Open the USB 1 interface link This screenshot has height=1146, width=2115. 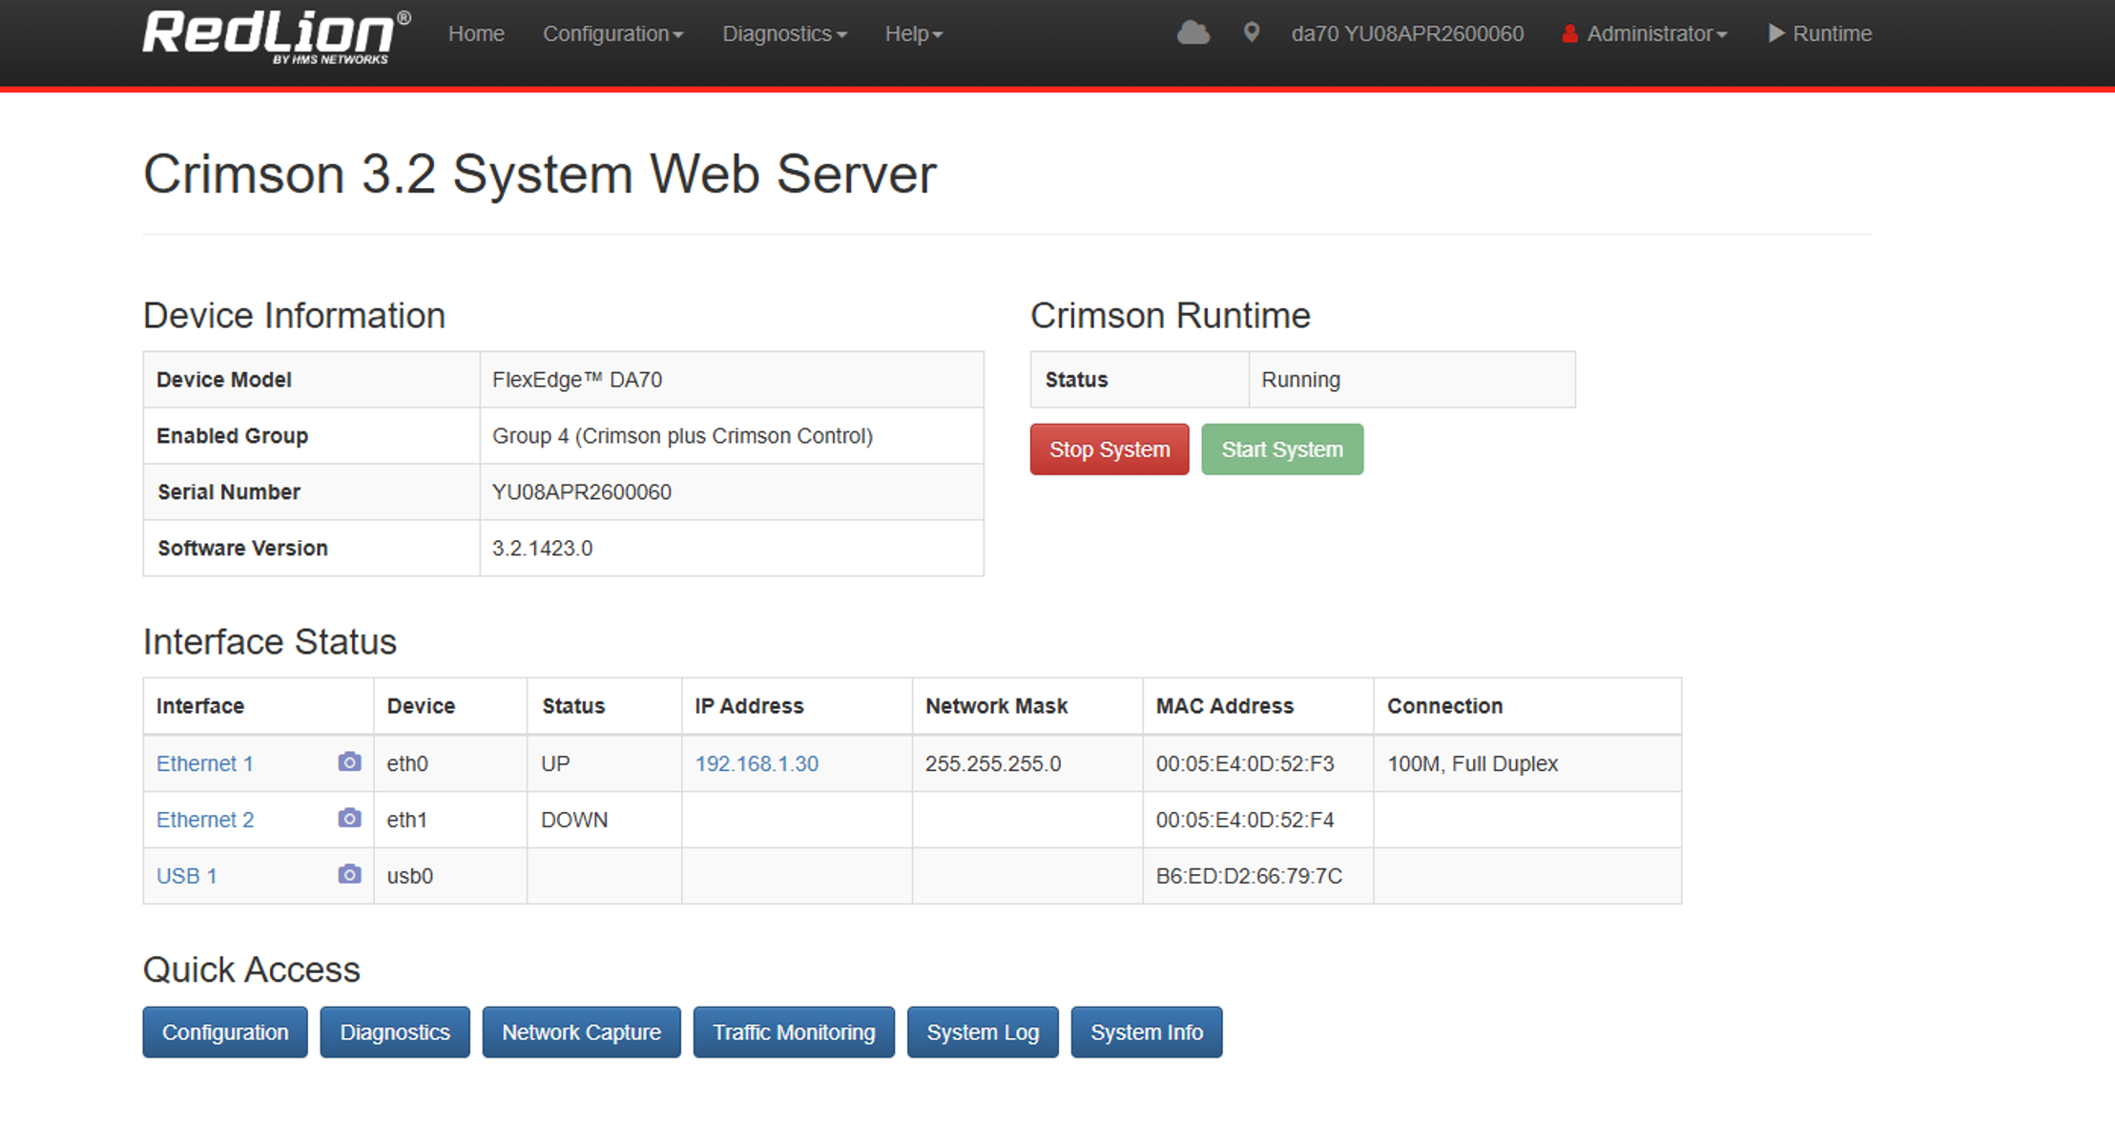pos(187,876)
